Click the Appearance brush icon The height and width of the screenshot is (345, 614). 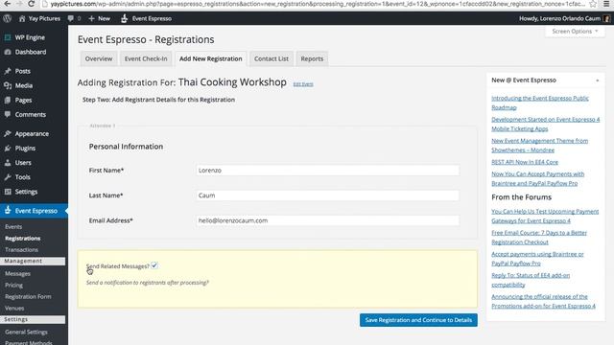point(8,134)
